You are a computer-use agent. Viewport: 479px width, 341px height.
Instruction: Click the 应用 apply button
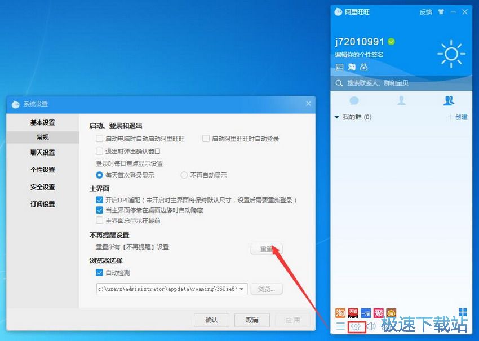(292, 320)
